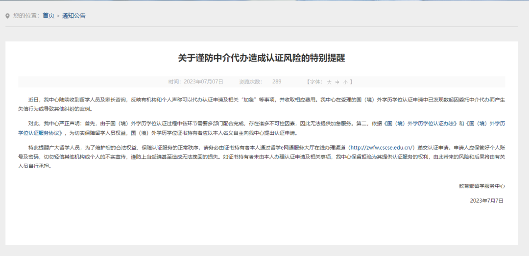
Task: Click the article title 关于谨防中介代办造成认证风险的特别提醒
Action: point(262,58)
